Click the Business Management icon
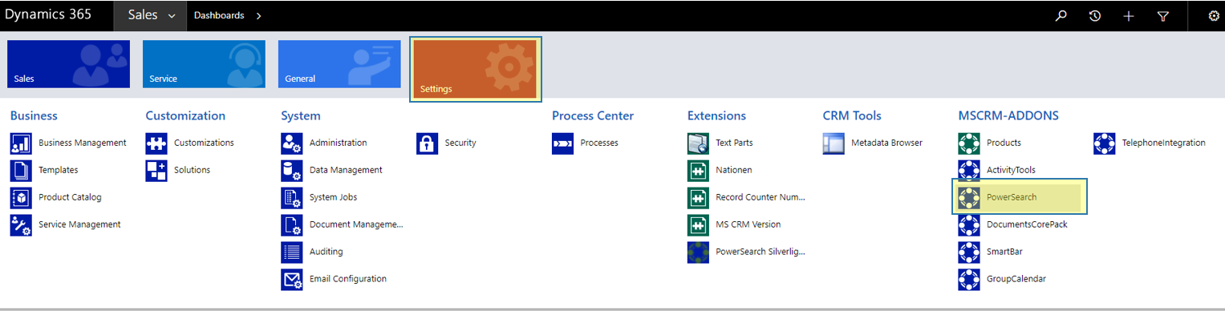 tap(21, 143)
